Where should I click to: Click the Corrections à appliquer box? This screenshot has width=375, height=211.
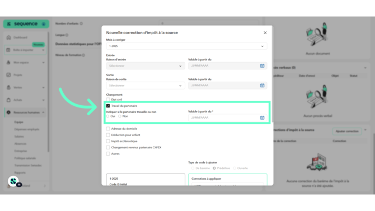(x=227, y=180)
